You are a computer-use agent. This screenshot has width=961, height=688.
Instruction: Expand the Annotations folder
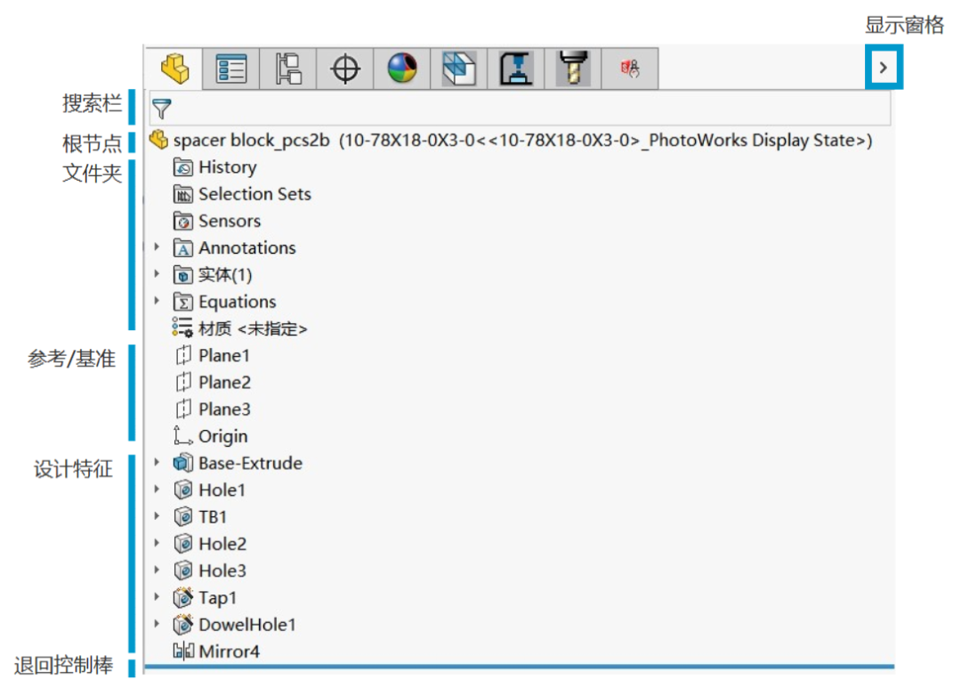point(157,248)
